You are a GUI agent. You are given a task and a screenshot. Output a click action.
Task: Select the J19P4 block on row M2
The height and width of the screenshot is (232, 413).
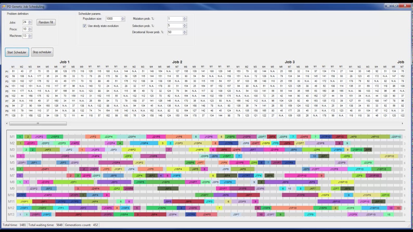coord(144,143)
